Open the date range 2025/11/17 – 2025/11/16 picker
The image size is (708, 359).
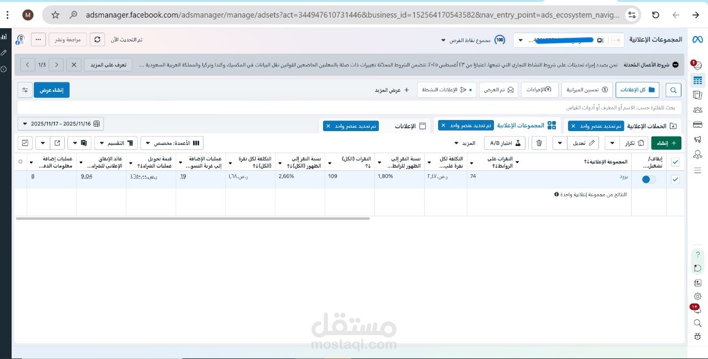pyautogui.click(x=60, y=123)
